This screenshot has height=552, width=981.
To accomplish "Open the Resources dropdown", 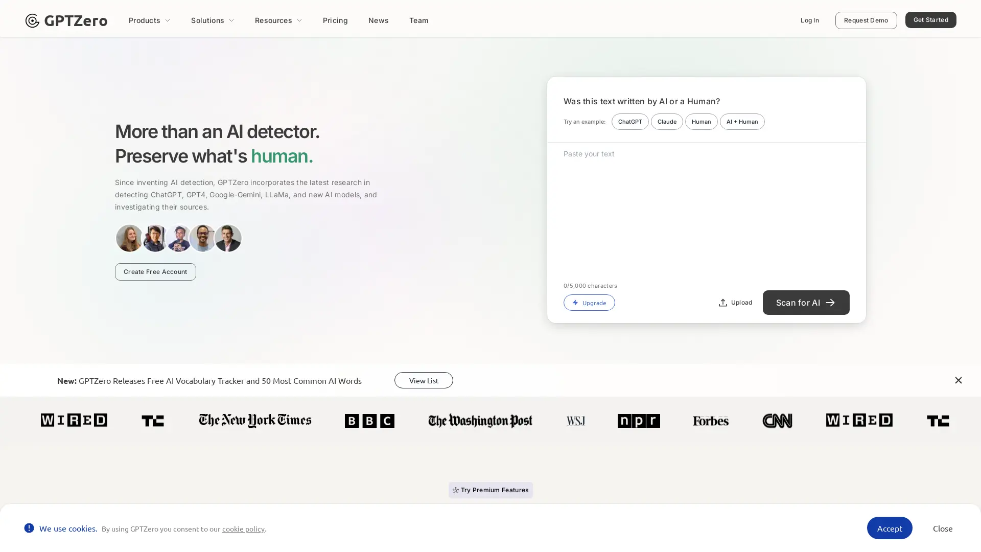I will 278,20.
